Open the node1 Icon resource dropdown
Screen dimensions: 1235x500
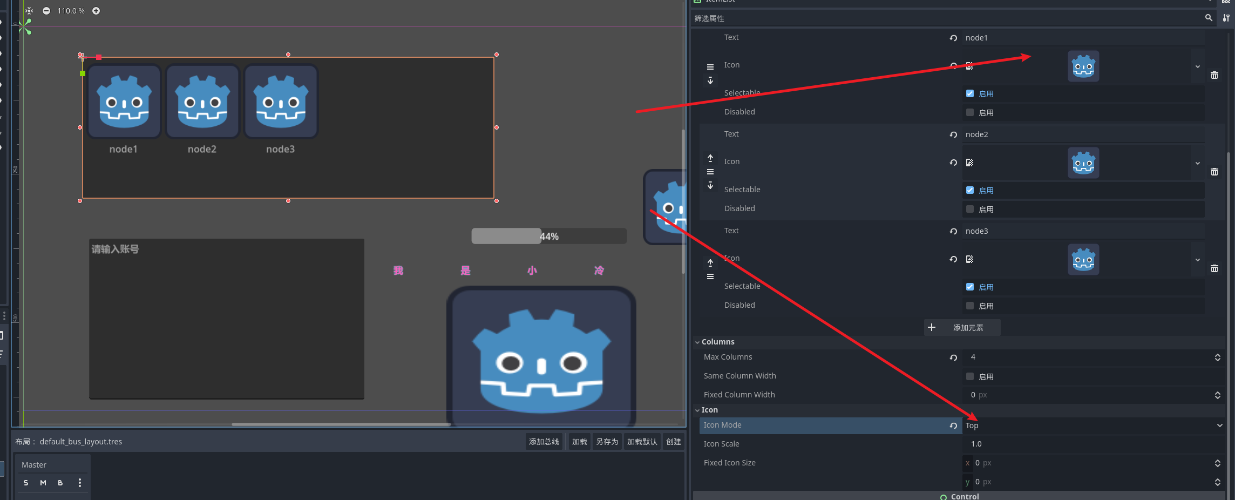click(x=1197, y=66)
